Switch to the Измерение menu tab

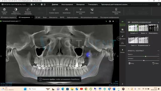tap(80, 5)
